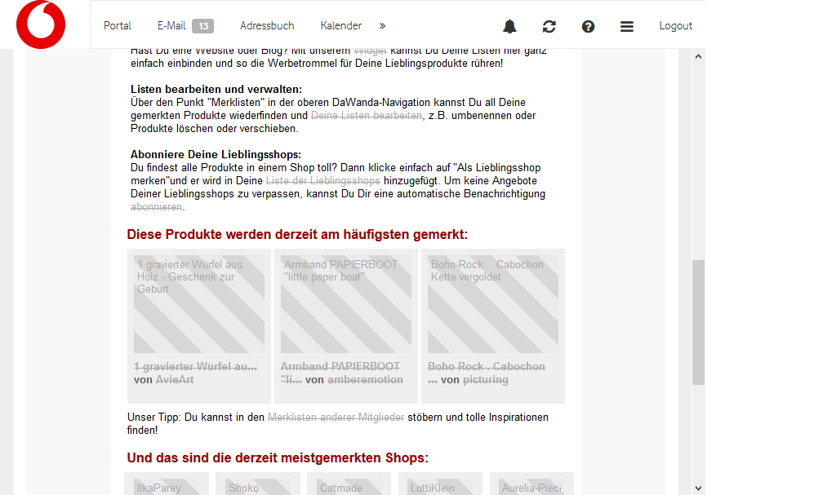Click the vertical scrollbar thumb

pos(699,322)
